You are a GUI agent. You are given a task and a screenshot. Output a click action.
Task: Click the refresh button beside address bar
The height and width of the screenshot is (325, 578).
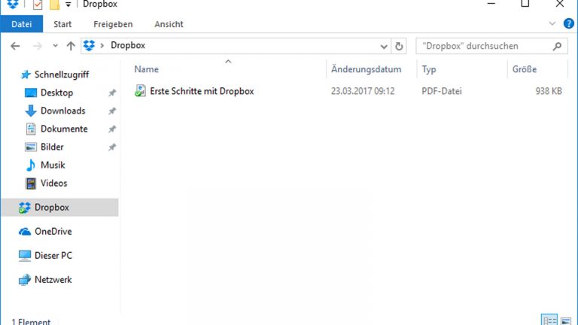click(399, 46)
